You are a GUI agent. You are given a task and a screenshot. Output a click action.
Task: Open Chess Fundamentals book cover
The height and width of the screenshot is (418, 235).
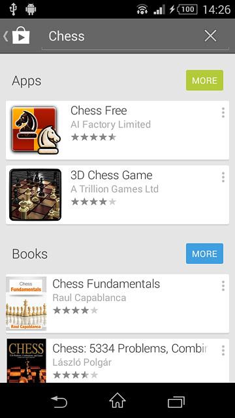coord(26,304)
